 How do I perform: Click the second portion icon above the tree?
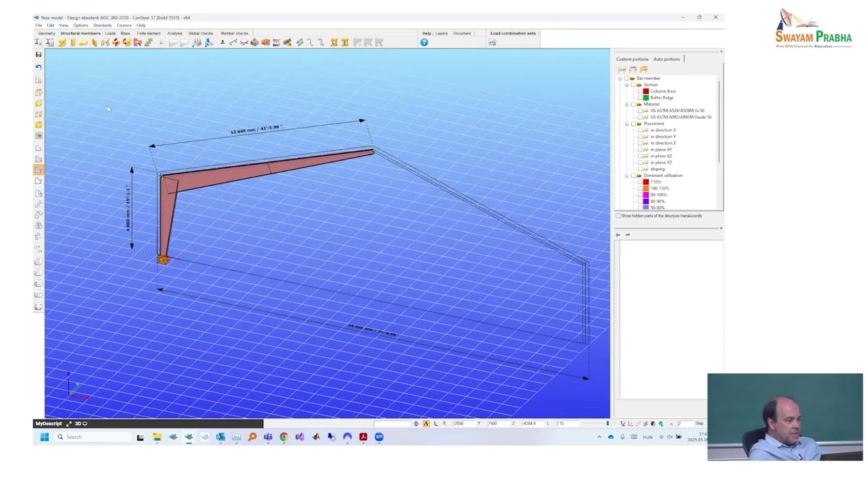click(633, 70)
